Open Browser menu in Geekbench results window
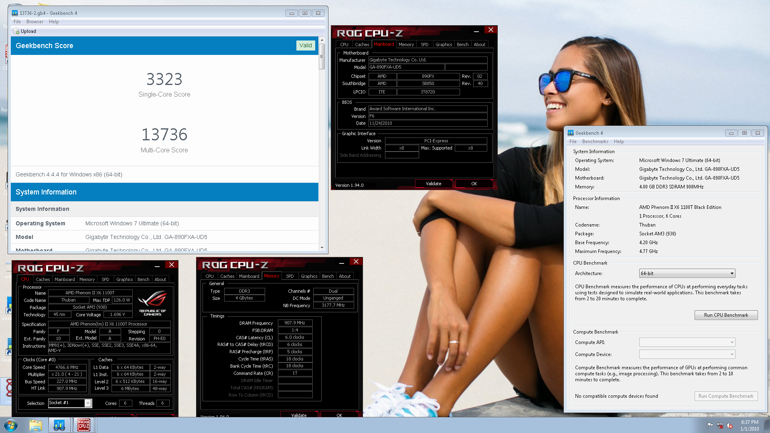This screenshot has height=433, width=770. [35, 22]
